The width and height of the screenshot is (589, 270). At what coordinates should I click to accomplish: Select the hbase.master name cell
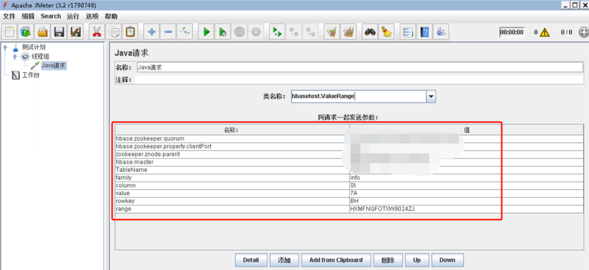click(x=232, y=162)
